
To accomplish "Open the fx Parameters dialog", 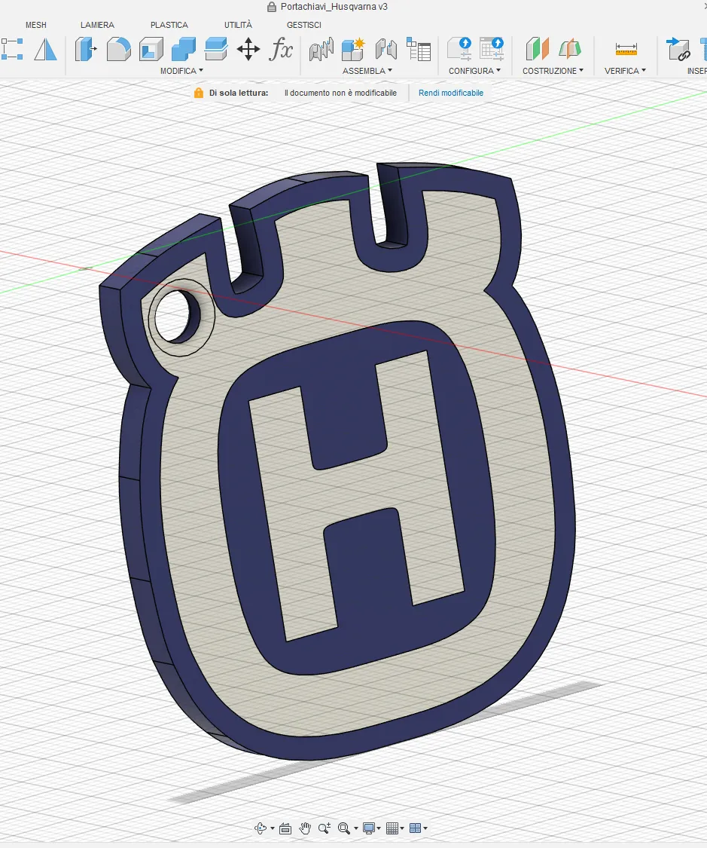I will 281,50.
